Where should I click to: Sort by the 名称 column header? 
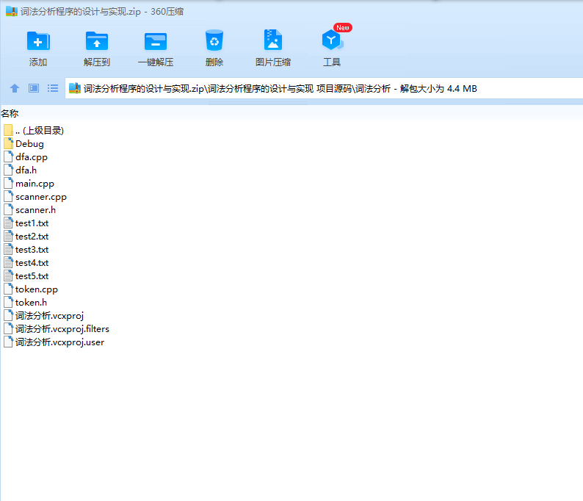click(x=10, y=113)
